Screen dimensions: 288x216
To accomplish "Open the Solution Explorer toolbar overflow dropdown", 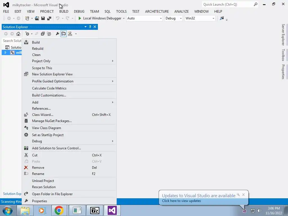I will pyautogui.click(x=76, y=34).
